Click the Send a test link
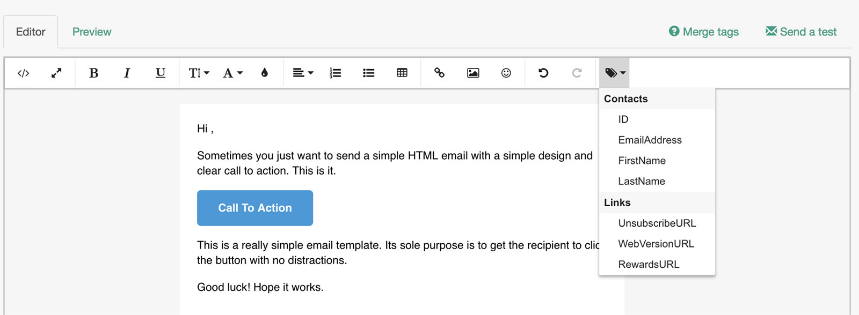The width and height of the screenshot is (859, 315). pos(801,32)
